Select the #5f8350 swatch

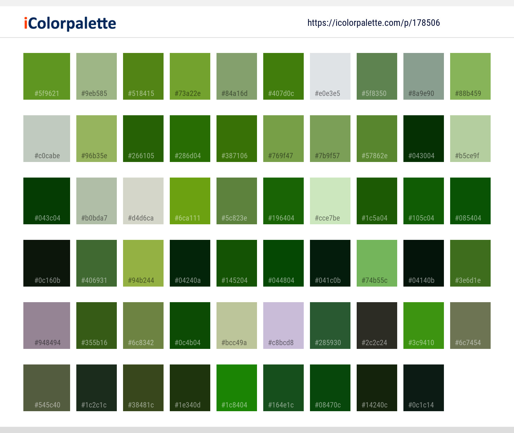[x=377, y=76]
